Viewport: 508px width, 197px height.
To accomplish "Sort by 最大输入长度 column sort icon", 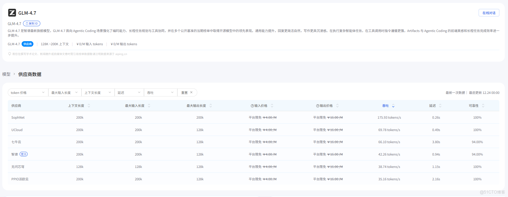I will (x=149, y=106).
